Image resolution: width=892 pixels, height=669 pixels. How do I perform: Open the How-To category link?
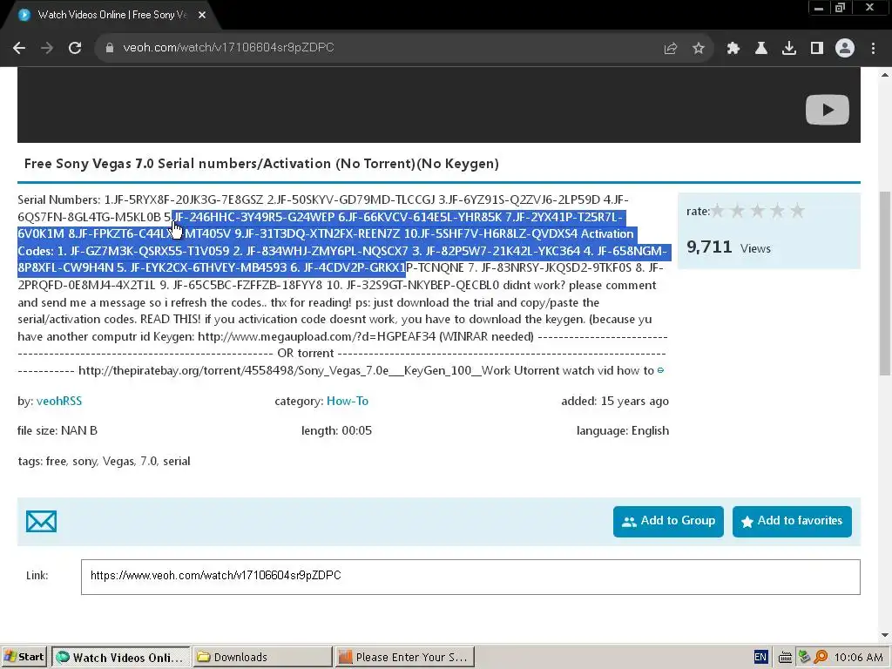pos(348,401)
